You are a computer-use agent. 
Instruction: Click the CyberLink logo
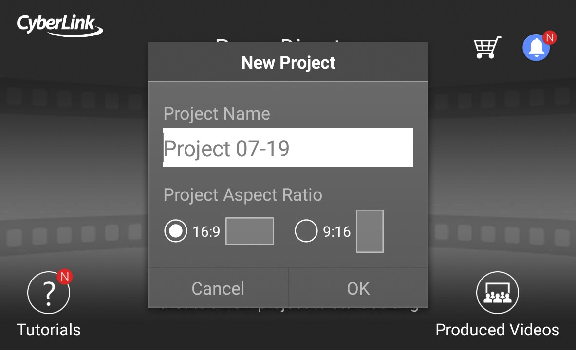[60, 25]
